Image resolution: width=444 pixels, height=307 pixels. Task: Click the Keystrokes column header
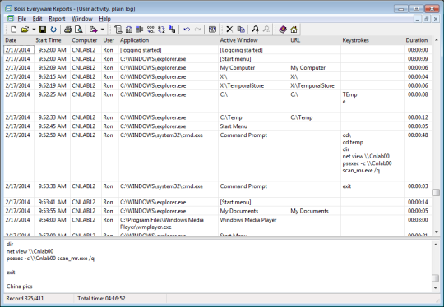(372, 40)
